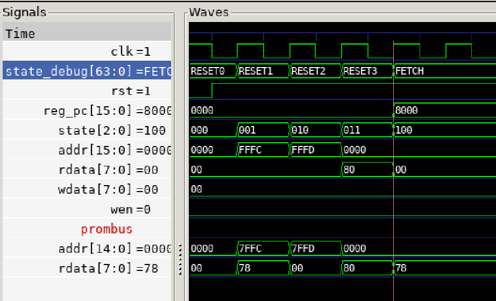496x301 pixels.
Task: Click the 010 value in state waveform
Action: click(x=300, y=130)
